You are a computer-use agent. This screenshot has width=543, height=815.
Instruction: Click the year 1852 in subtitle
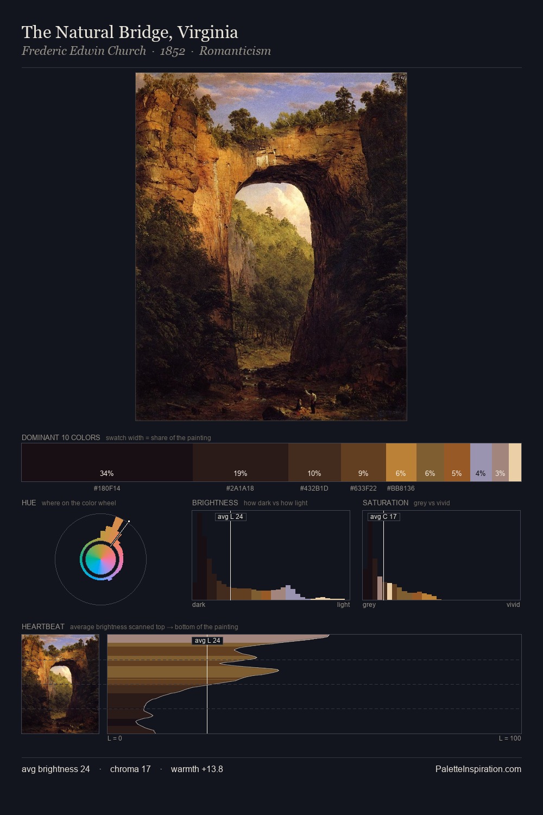click(172, 51)
